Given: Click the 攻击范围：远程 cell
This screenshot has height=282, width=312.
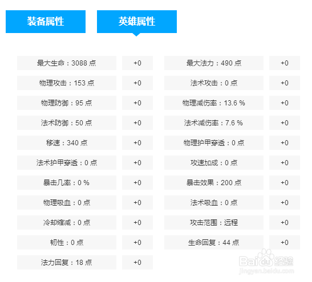Looking at the screenshot, I should [x=214, y=223].
